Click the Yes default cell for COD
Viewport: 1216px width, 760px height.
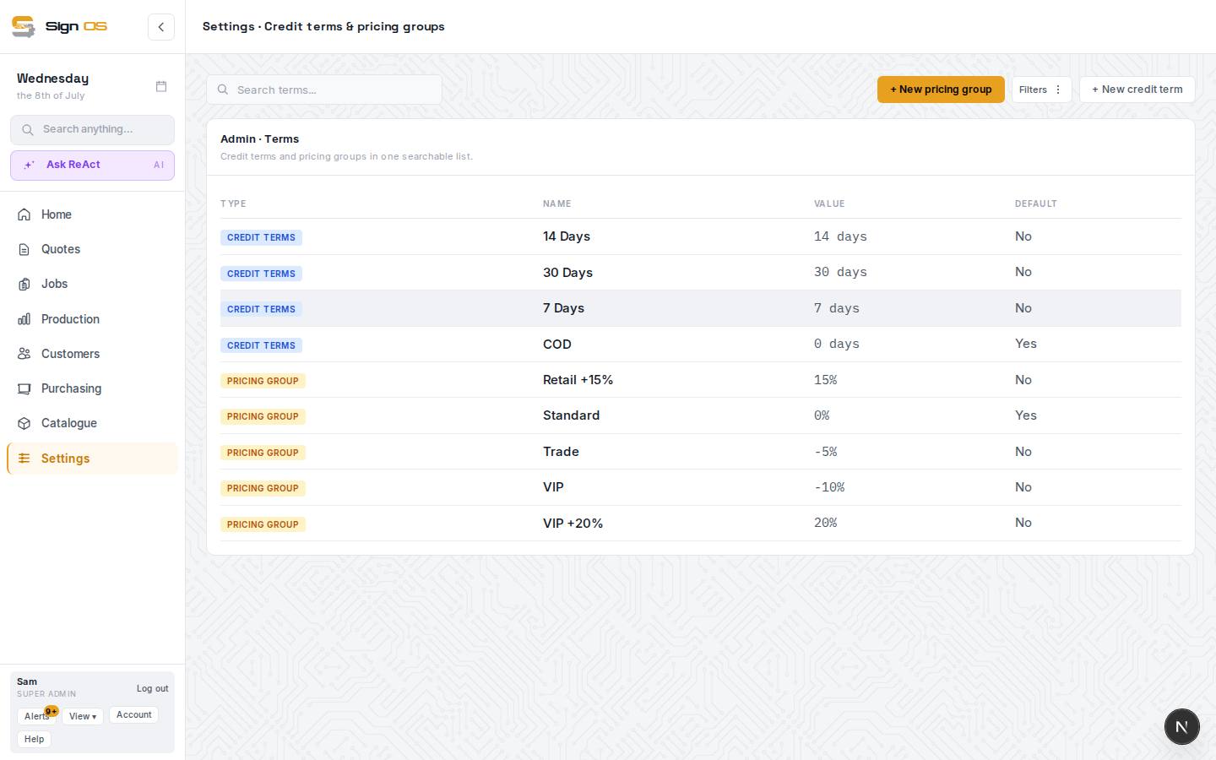(x=1026, y=344)
